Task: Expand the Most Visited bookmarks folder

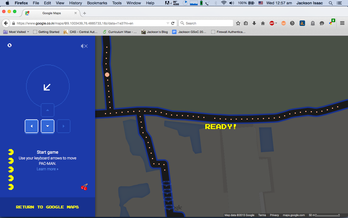Action: click(16, 32)
